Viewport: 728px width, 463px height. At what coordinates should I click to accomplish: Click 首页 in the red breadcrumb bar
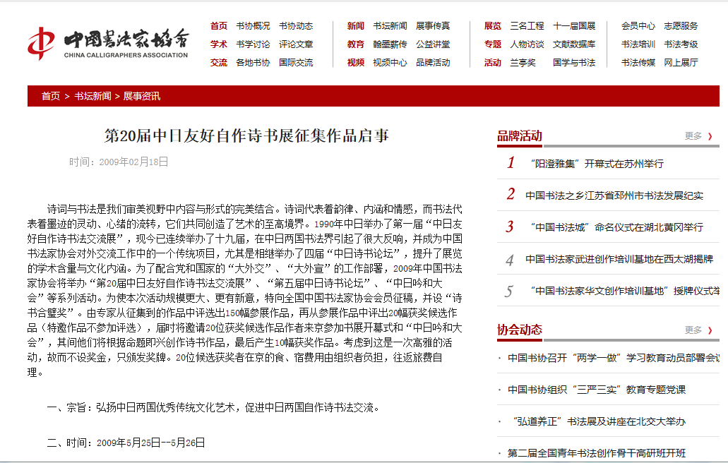coord(51,96)
